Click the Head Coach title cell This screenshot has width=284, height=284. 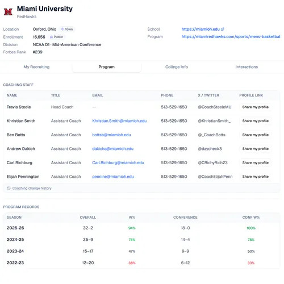pos(62,107)
